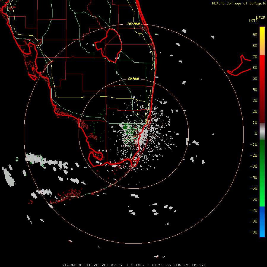Click the -30 knot scale label
This screenshot has height=267, width=267.
coord(254,166)
